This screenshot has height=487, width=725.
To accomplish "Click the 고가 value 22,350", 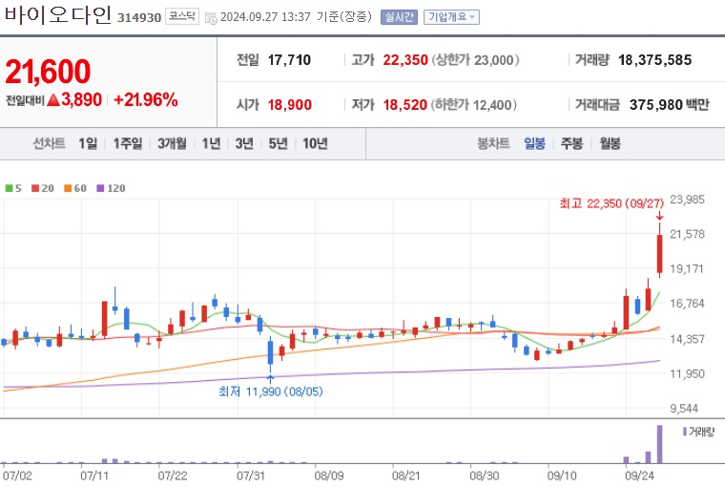I will (x=405, y=60).
